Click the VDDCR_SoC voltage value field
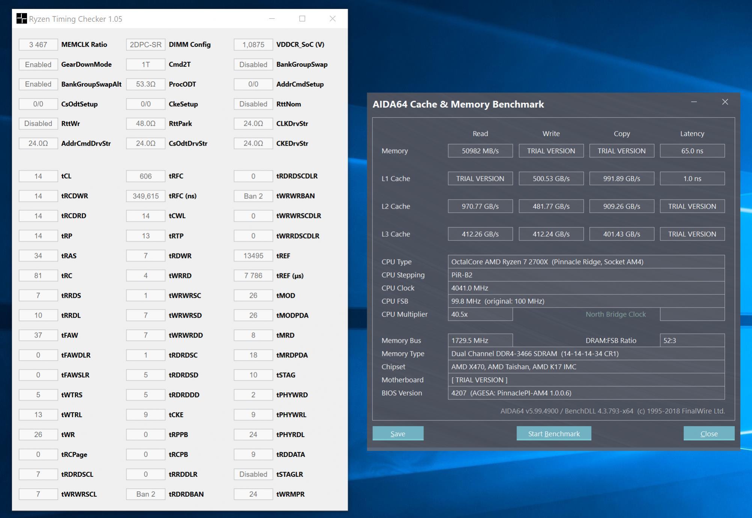This screenshot has width=752, height=518. pos(253,45)
